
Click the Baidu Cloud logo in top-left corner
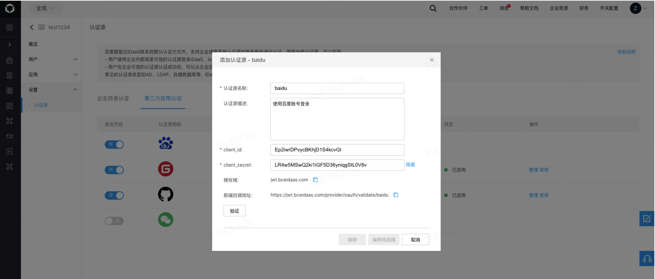click(10, 8)
